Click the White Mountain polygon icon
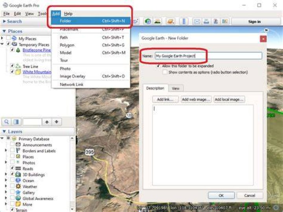Image resolution: width=283 pixels, height=212 pixels. coord(18,72)
